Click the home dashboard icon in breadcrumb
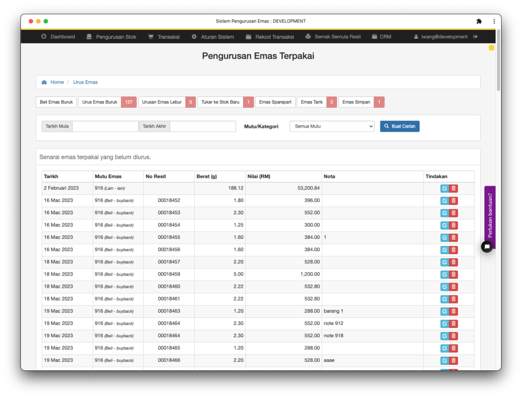 (x=44, y=82)
